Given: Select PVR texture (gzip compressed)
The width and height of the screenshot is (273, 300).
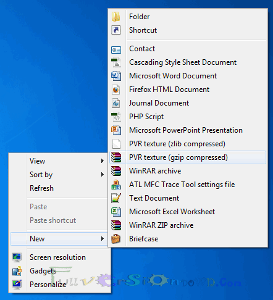Looking at the screenshot, I should point(188,157).
